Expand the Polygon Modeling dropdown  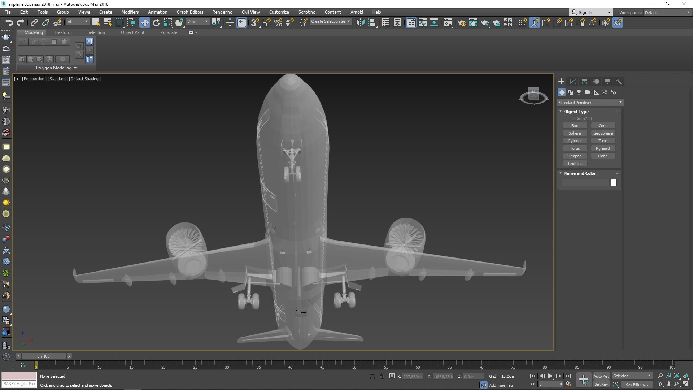coord(56,68)
